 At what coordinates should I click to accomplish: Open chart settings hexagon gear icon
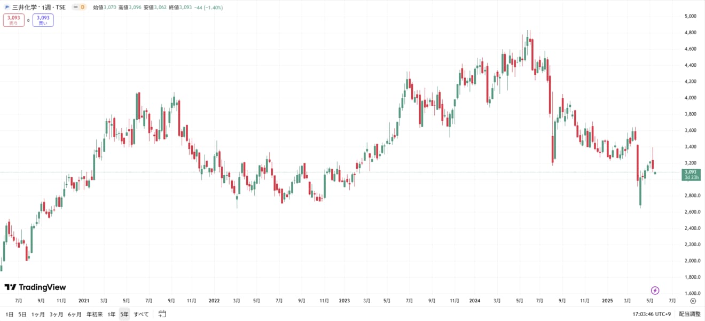click(693, 301)
